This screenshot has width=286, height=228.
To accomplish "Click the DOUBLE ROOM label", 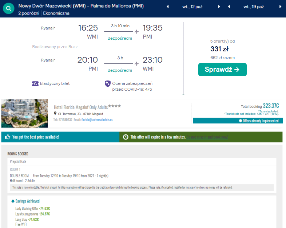I will 19,176.
